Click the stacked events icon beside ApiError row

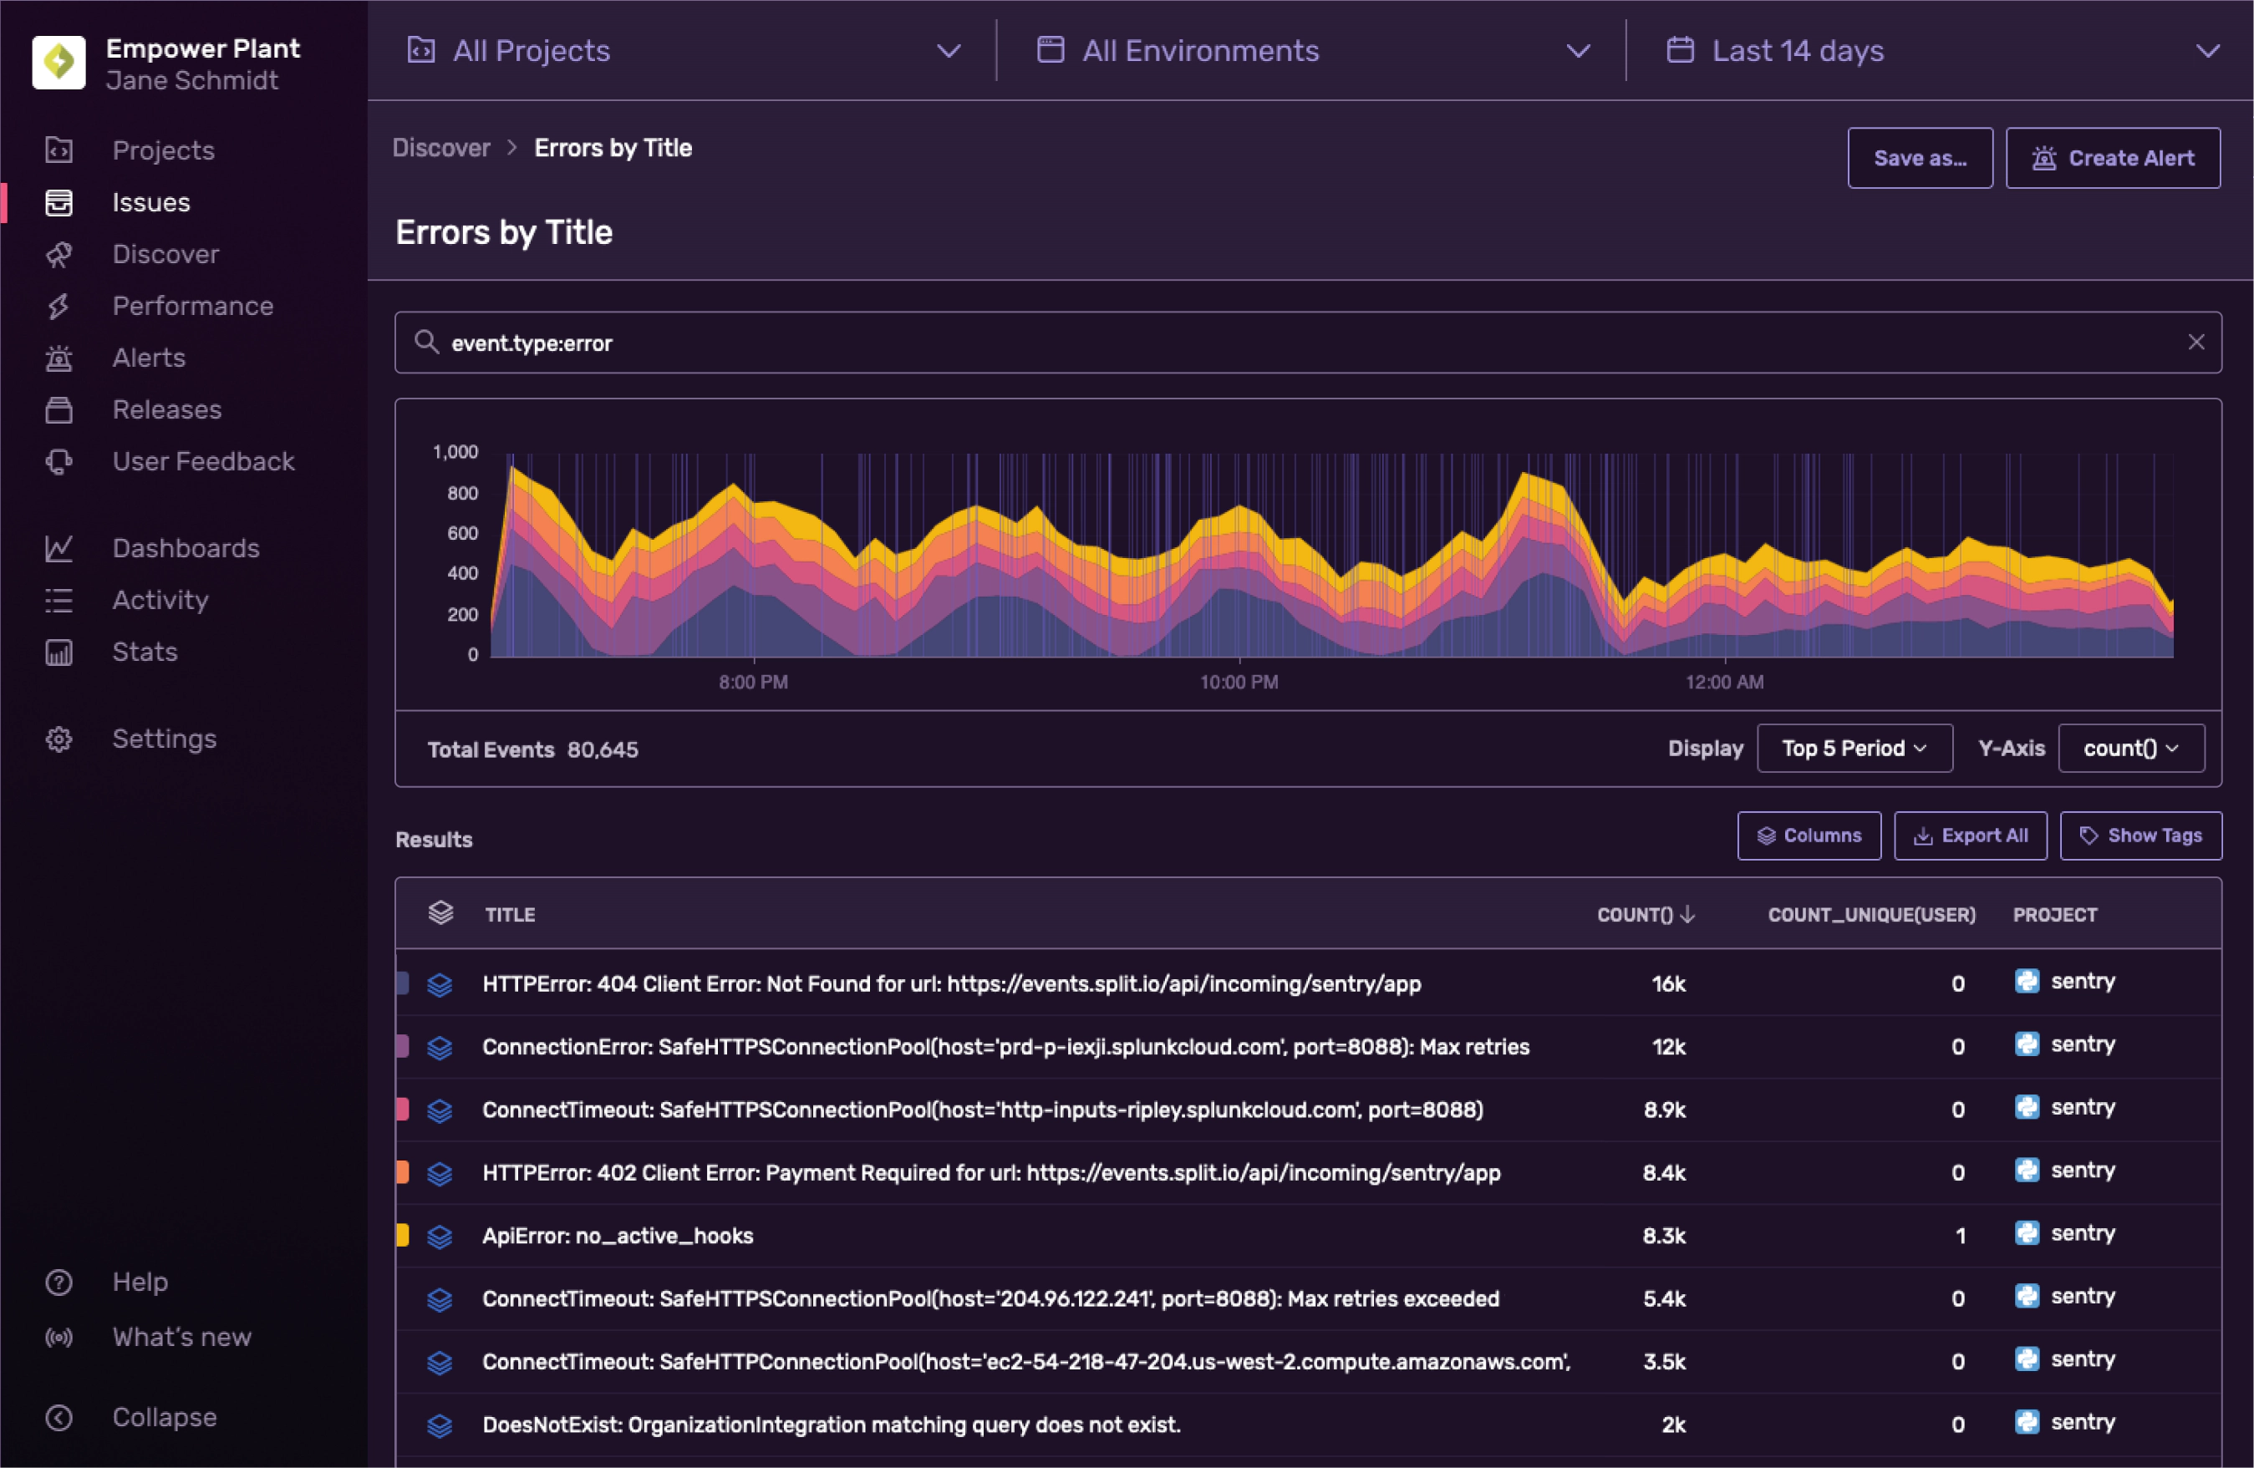(x=440, y=1237)
